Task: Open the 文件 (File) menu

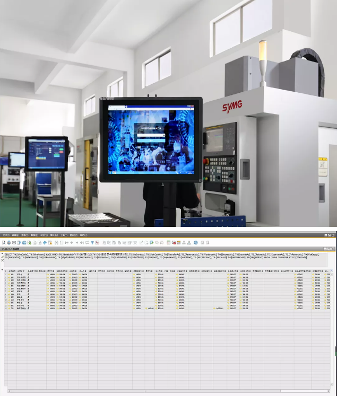Action: tap(5, 234)
